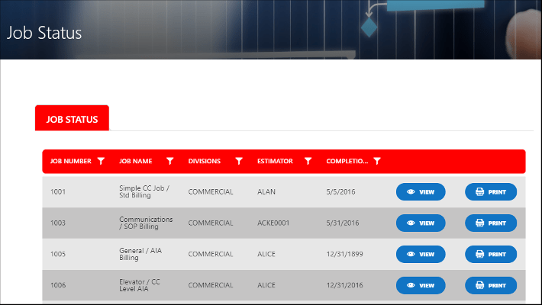View job 1003 details
The width and height of the screenshot is (542, 305).
click(421, 223)
